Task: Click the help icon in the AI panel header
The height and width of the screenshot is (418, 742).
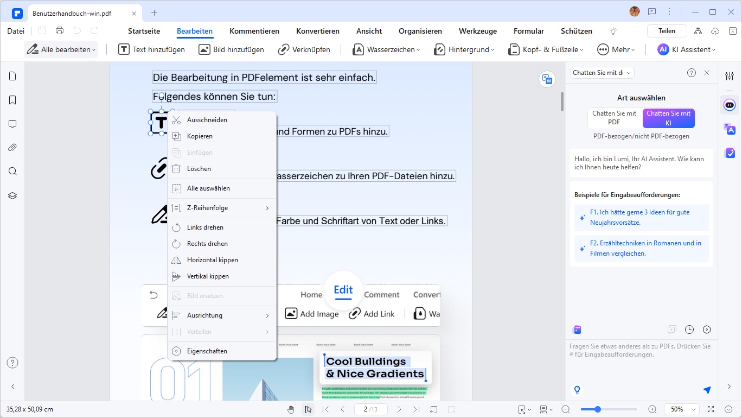Action: click(x=692, y=73)
